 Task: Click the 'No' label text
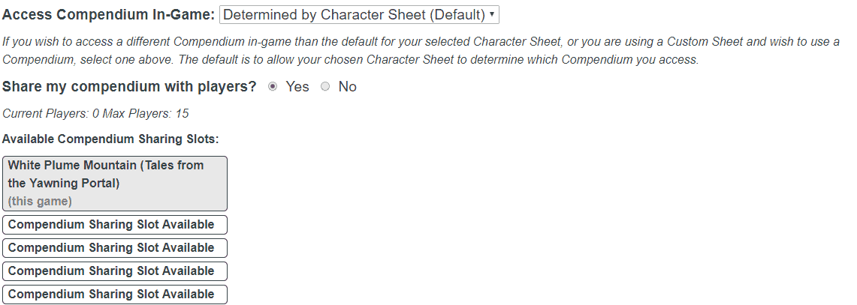pos(347,87)
